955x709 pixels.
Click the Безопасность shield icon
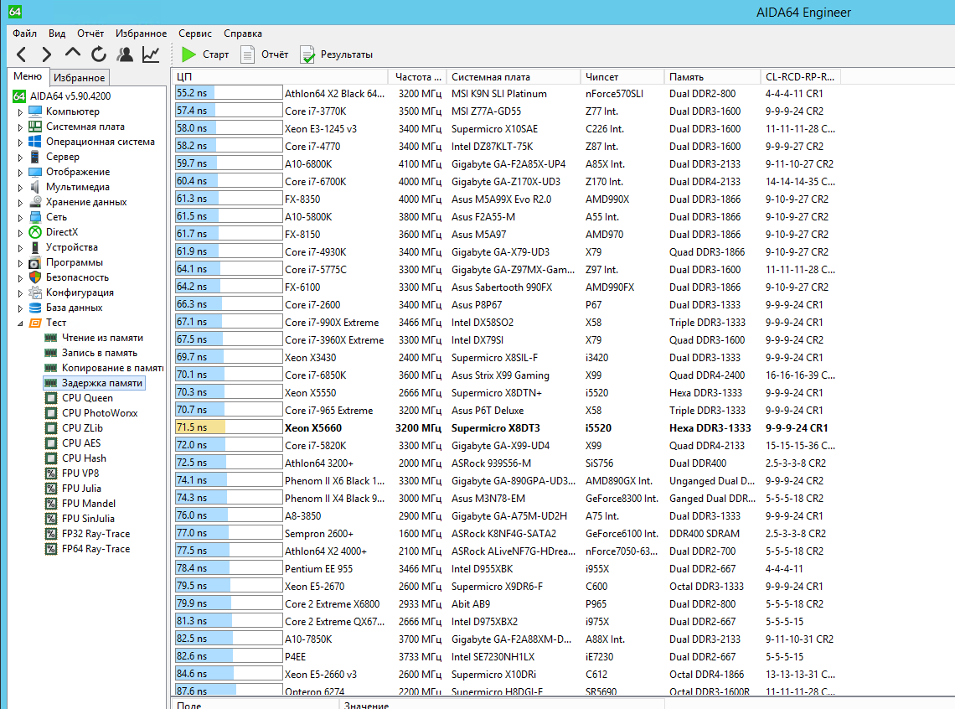[x=35, y=277]
